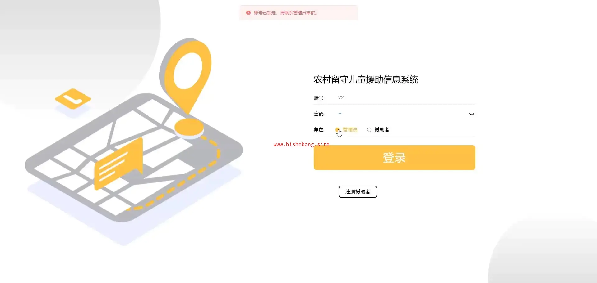Click the 管理员 role label text
Screen dimensions: 597x283
(x=350, y=130)
